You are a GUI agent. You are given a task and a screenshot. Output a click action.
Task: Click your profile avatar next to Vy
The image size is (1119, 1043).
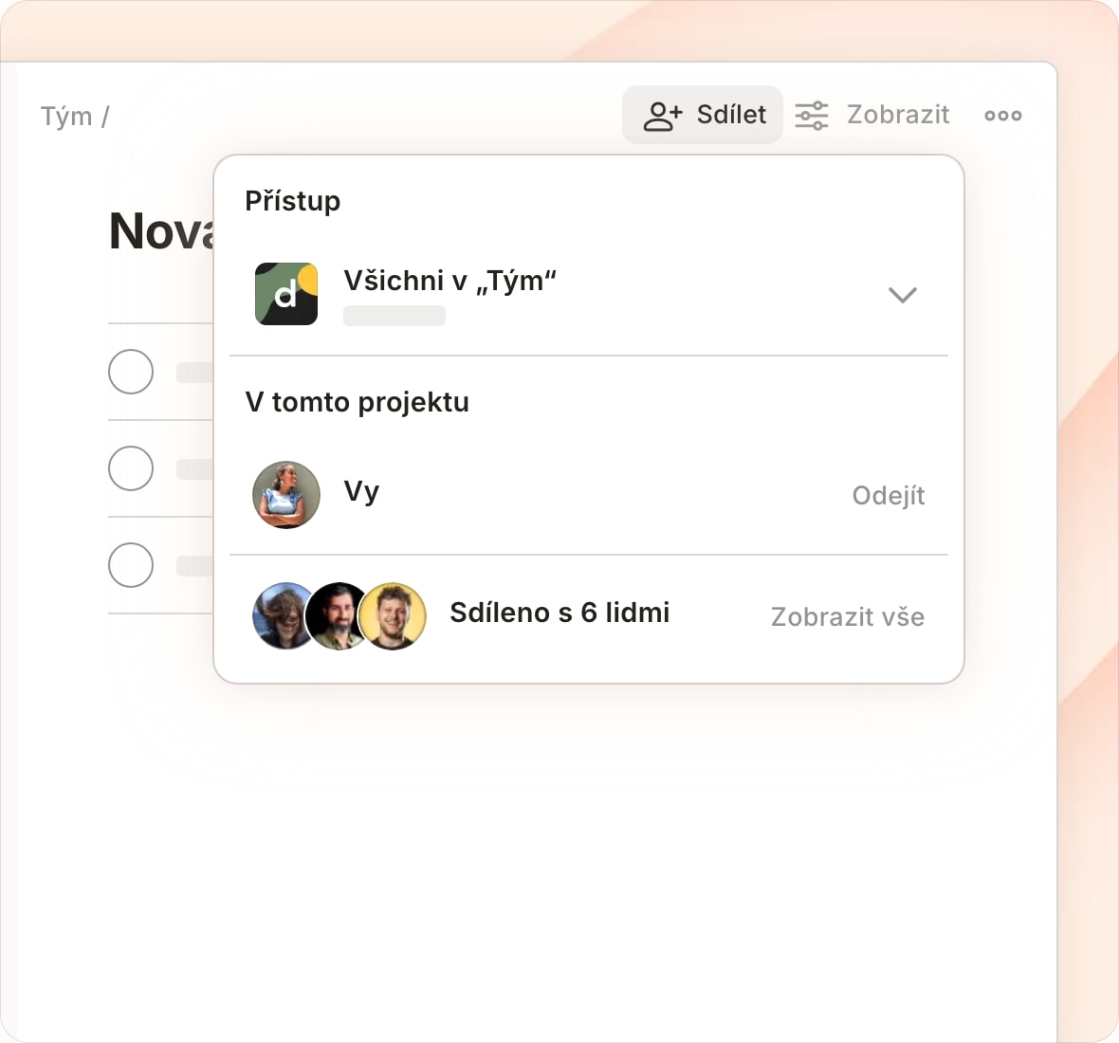tap(286, 494)
